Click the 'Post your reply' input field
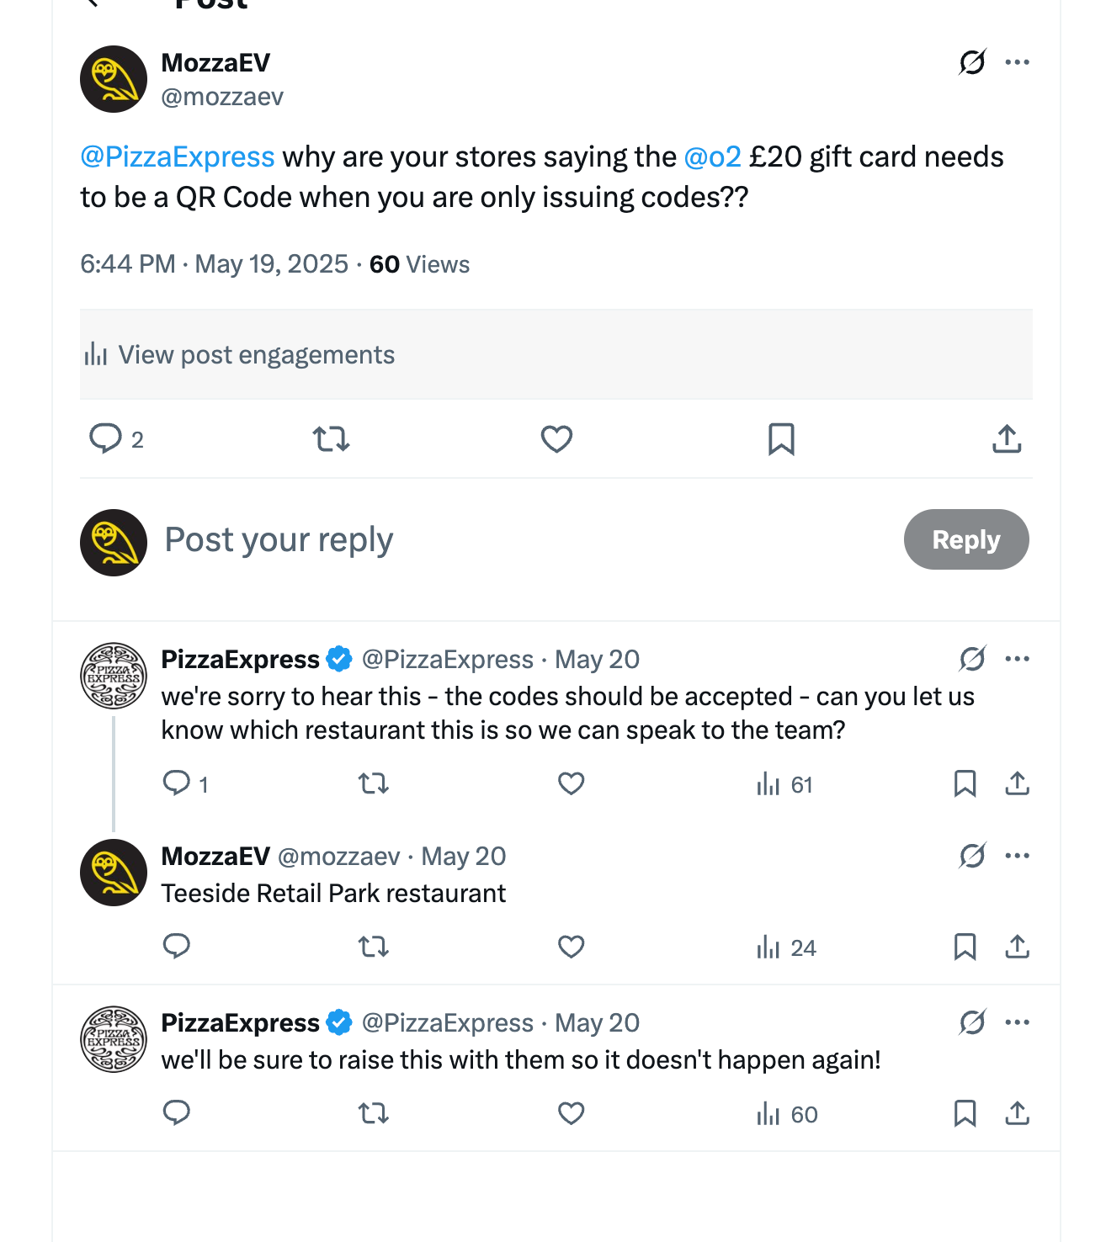The image size is (1106, 1242). [279, 539]
